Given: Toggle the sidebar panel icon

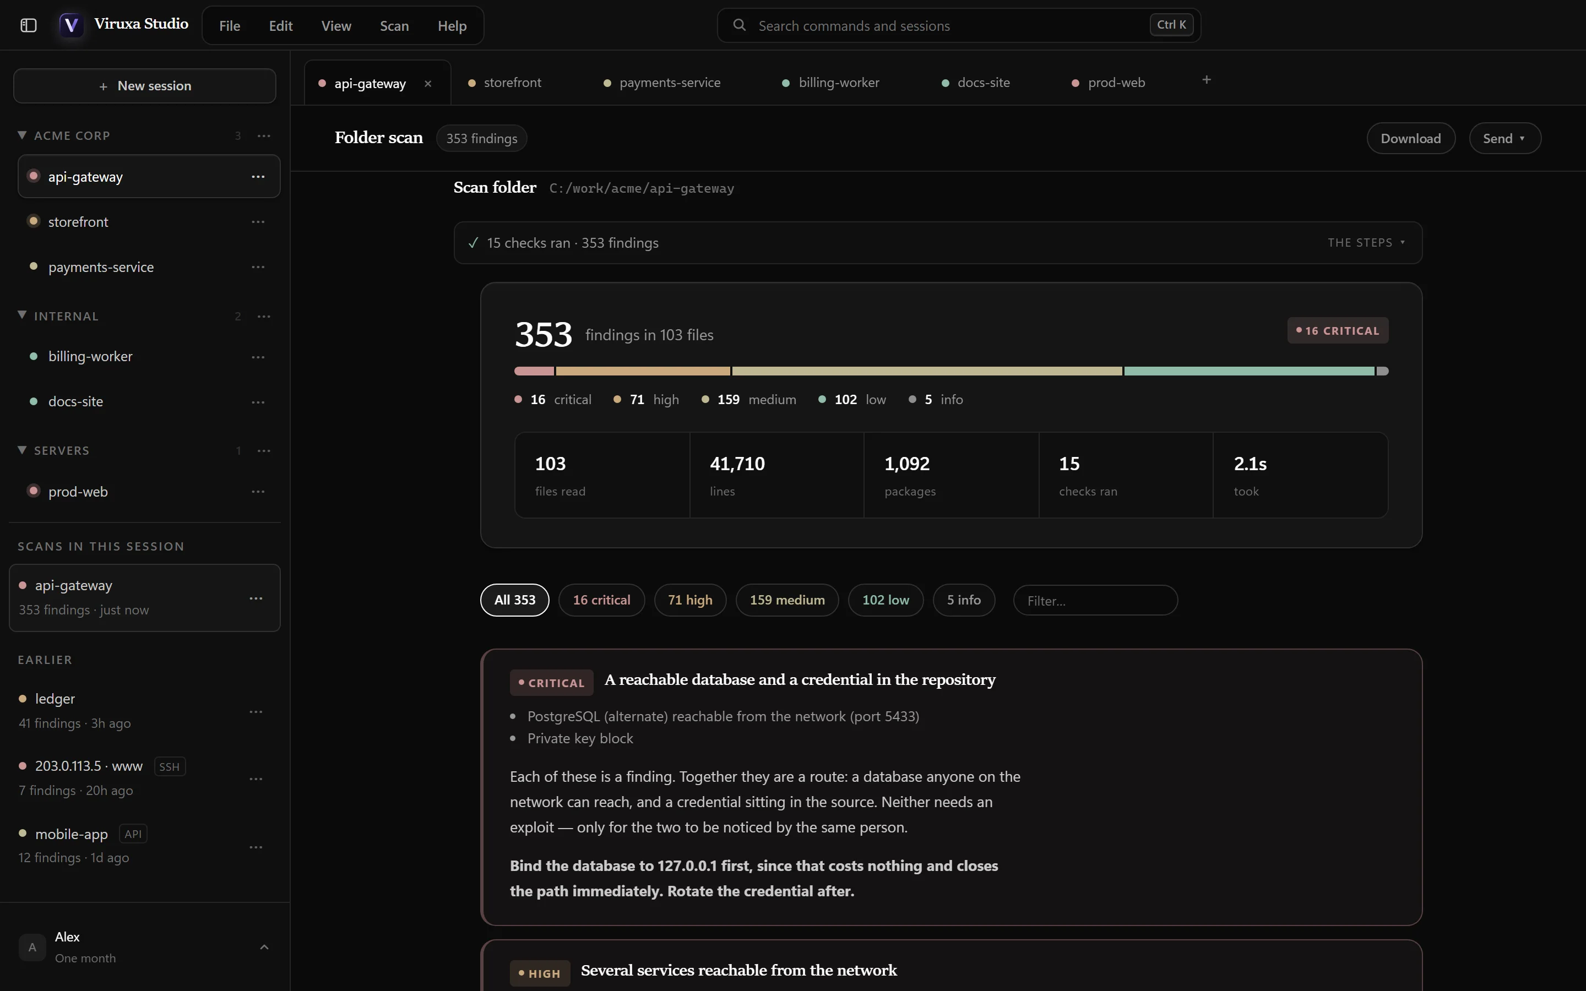Looking at the screenshot, I should [x=28, y=25].
